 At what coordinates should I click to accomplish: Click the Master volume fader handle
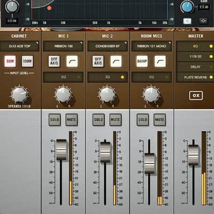(194, 155)
